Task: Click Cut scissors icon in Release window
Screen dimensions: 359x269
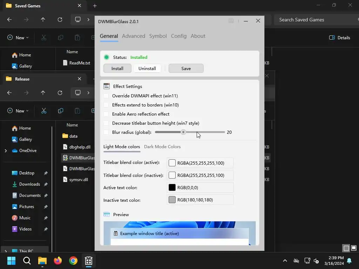Action: click(x=44, y=111)
